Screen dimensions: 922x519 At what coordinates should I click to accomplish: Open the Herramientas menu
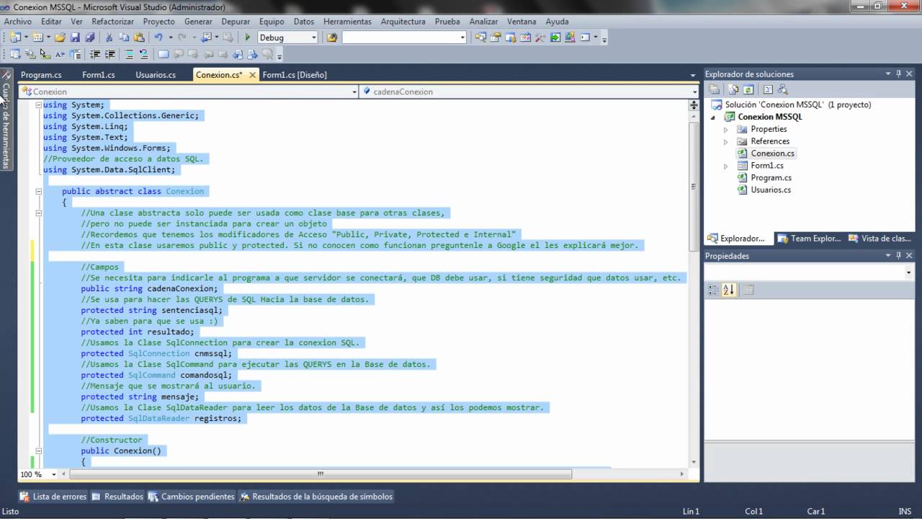(x=347, y=22)
